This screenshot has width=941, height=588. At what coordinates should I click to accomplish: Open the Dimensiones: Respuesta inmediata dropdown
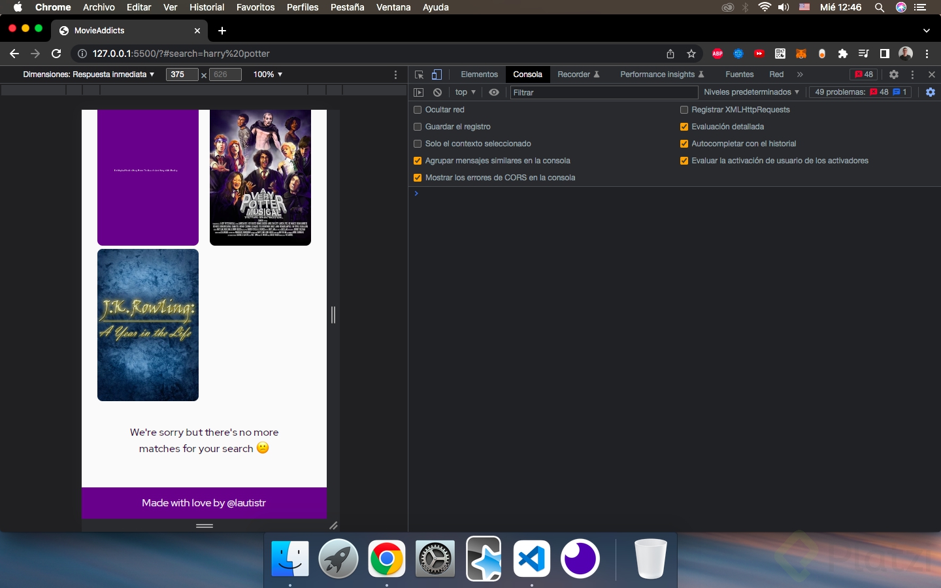click(x=89, y=74)
